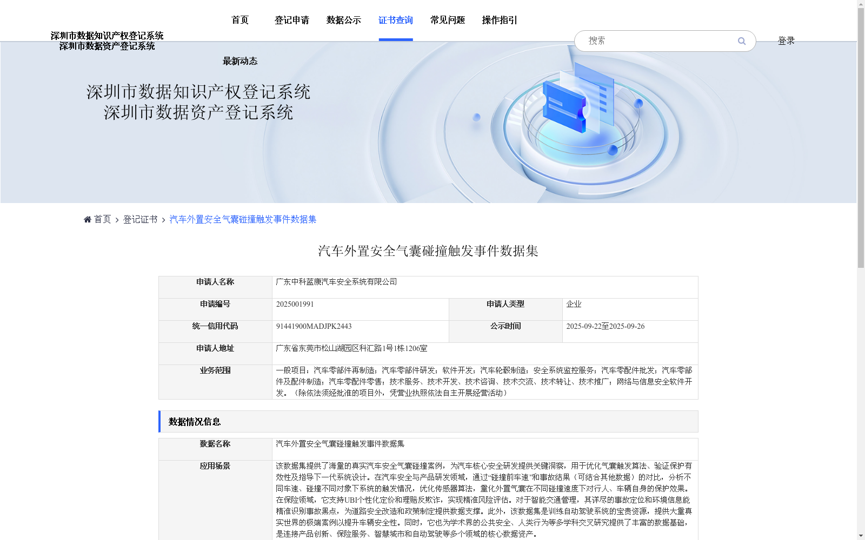Click the 申请编号 label cell
The width and height of the screenshot is (865, 540).
215,309
